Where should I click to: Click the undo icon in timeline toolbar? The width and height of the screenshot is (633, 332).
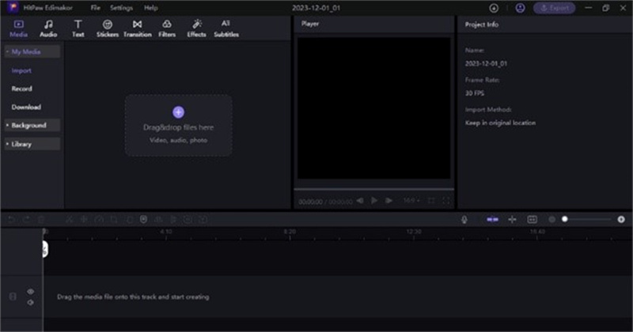tap(11, 220)
